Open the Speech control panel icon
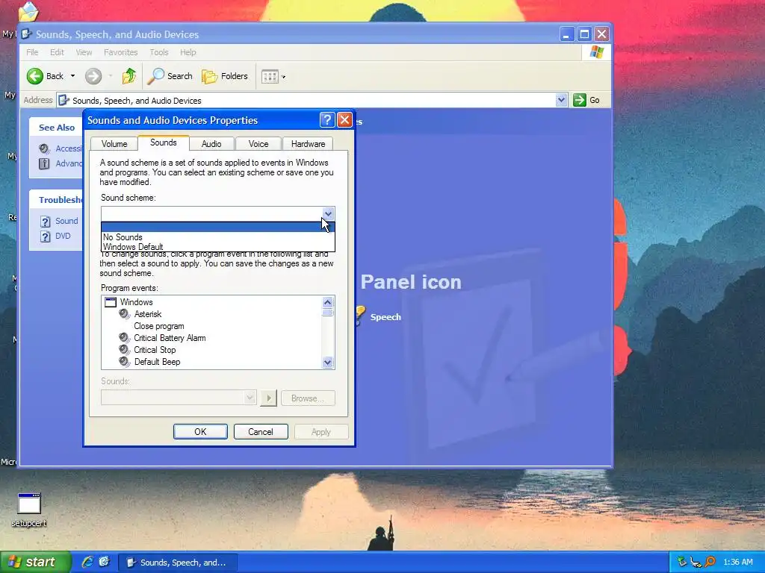 pos(385,317)
